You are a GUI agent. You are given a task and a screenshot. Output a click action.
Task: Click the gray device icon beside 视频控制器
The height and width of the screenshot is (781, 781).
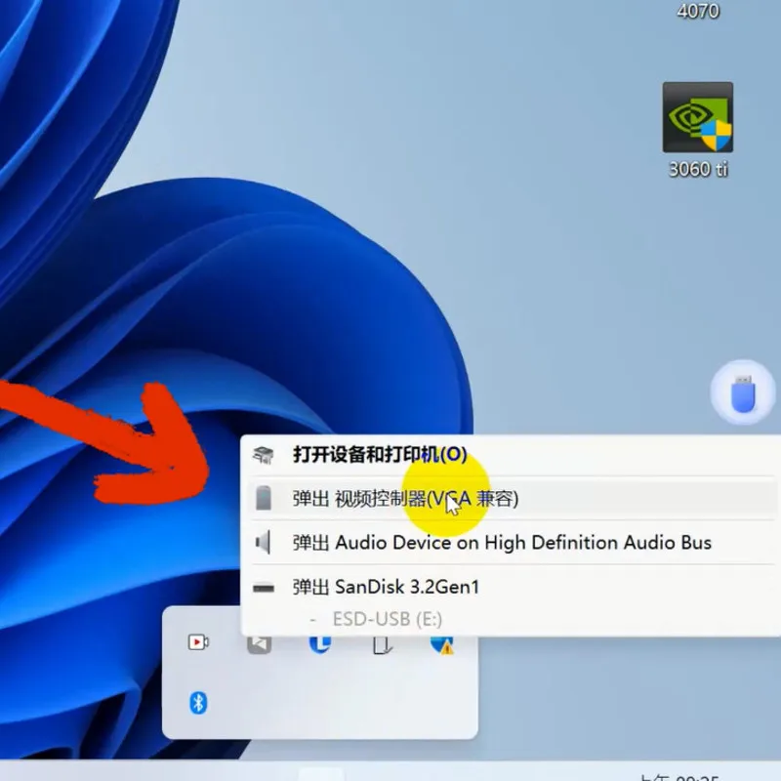pyautogui.click(x=264, y=499)
